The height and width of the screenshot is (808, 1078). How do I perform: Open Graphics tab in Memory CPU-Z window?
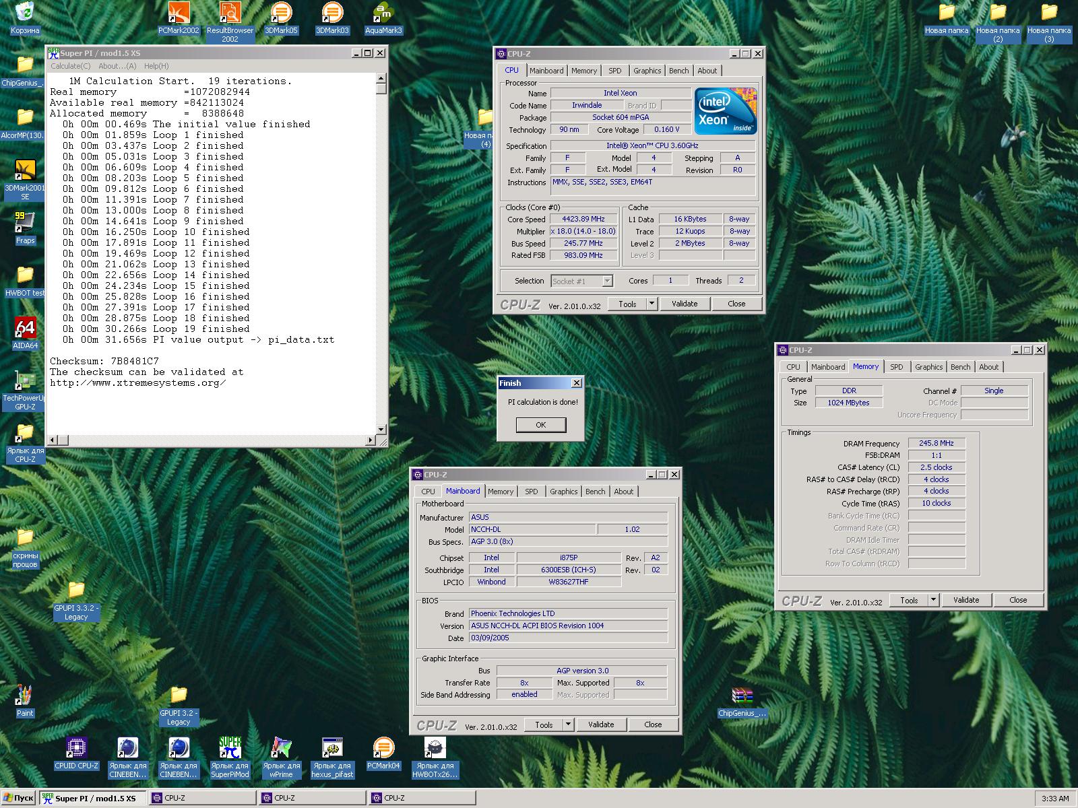click(928, 367)
